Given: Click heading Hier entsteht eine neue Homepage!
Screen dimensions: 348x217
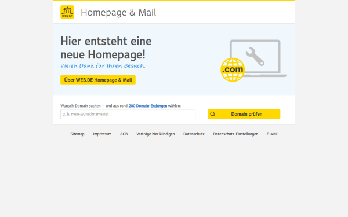Looking at the screenshot, I should point(106,48).
